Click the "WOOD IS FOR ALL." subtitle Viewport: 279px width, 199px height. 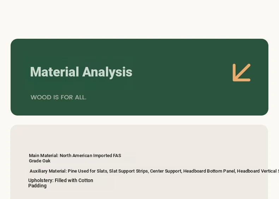tap(58, 97)
